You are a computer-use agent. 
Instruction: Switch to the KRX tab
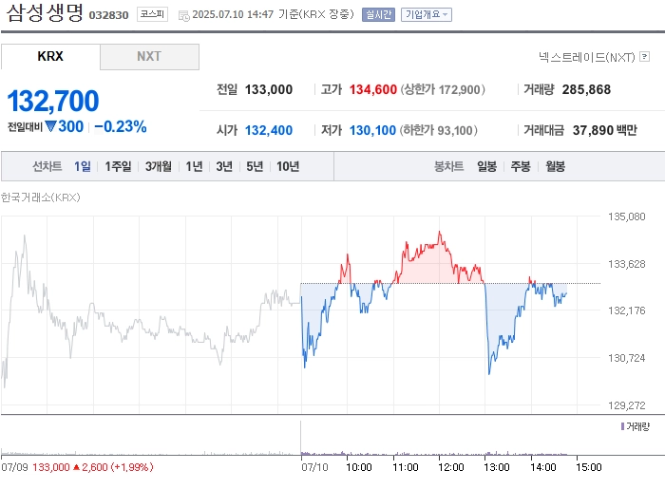tap(50, 56)
